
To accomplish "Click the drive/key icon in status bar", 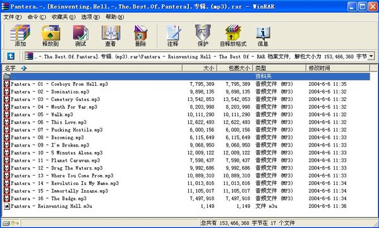I will click(11, 223).
